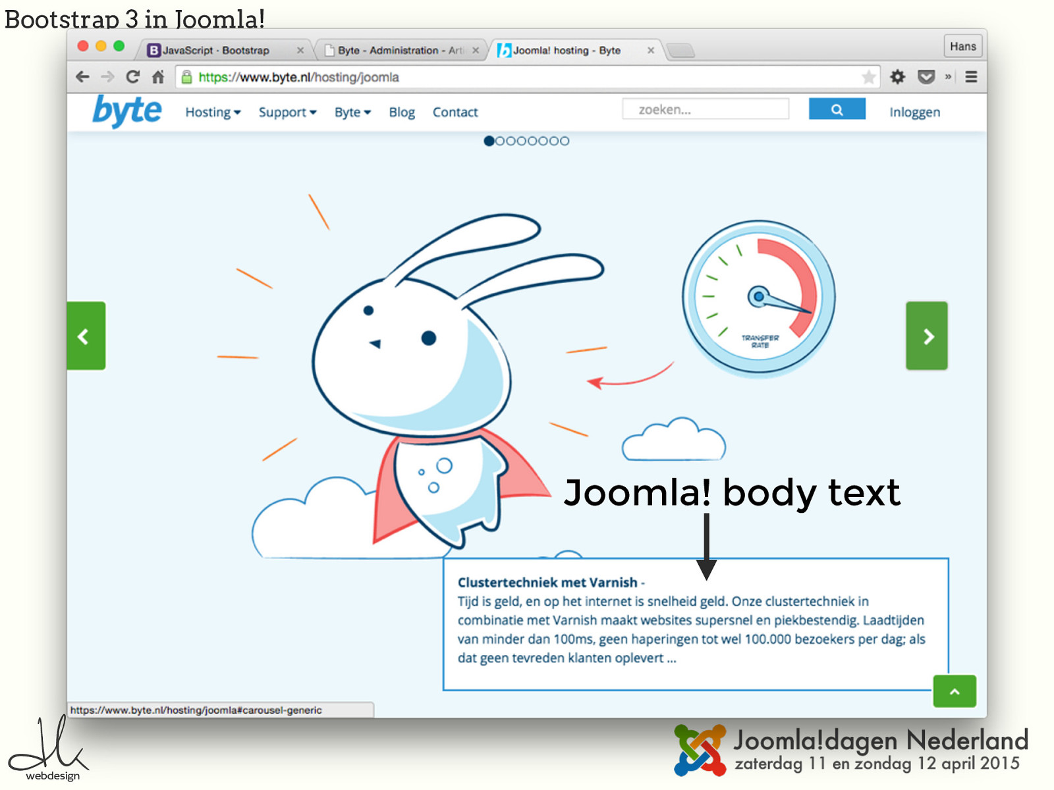Click the green padlock security icon
This screenshot has height=790, width=1054.
(186, 77)
